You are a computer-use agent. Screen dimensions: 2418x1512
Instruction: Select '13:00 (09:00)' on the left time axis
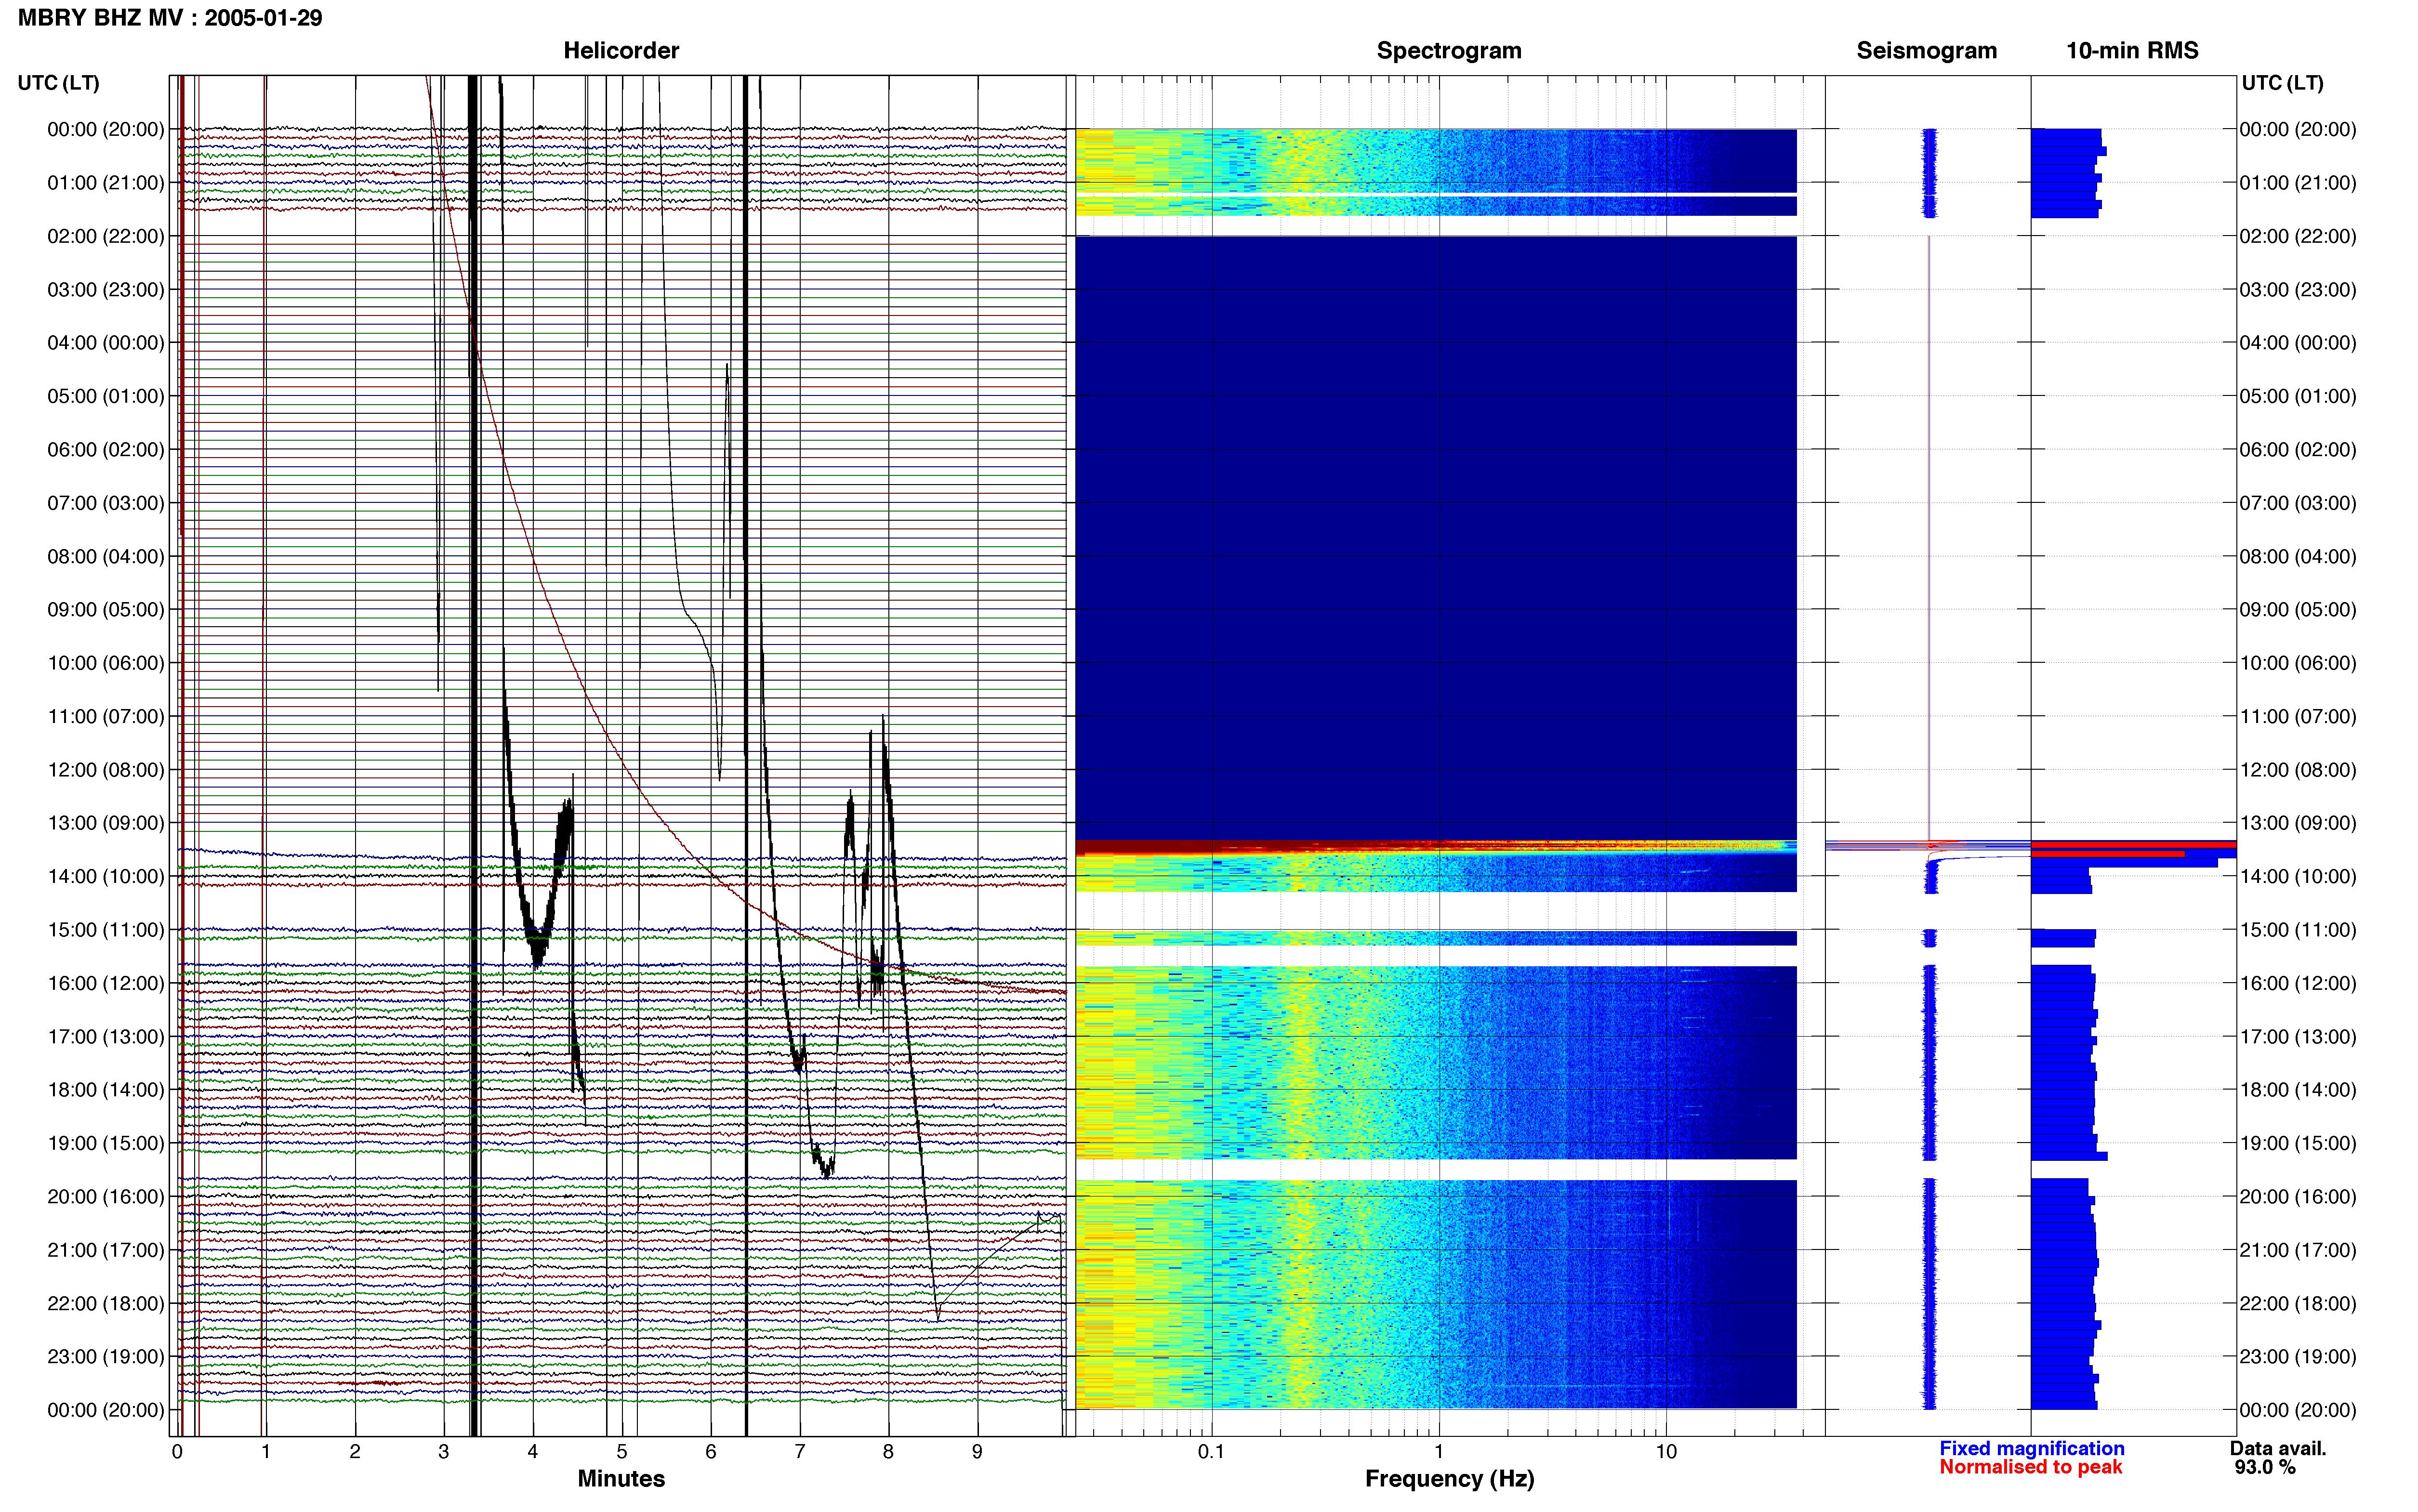click(106, 823)
